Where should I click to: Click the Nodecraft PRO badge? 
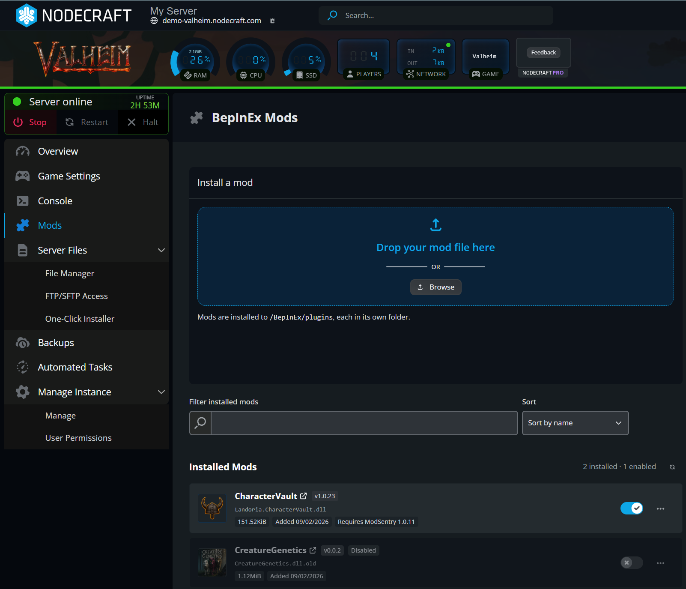(x=543, y=73)
